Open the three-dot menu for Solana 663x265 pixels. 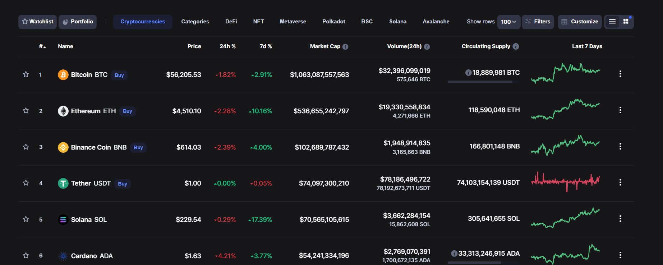tap(620, 219)
